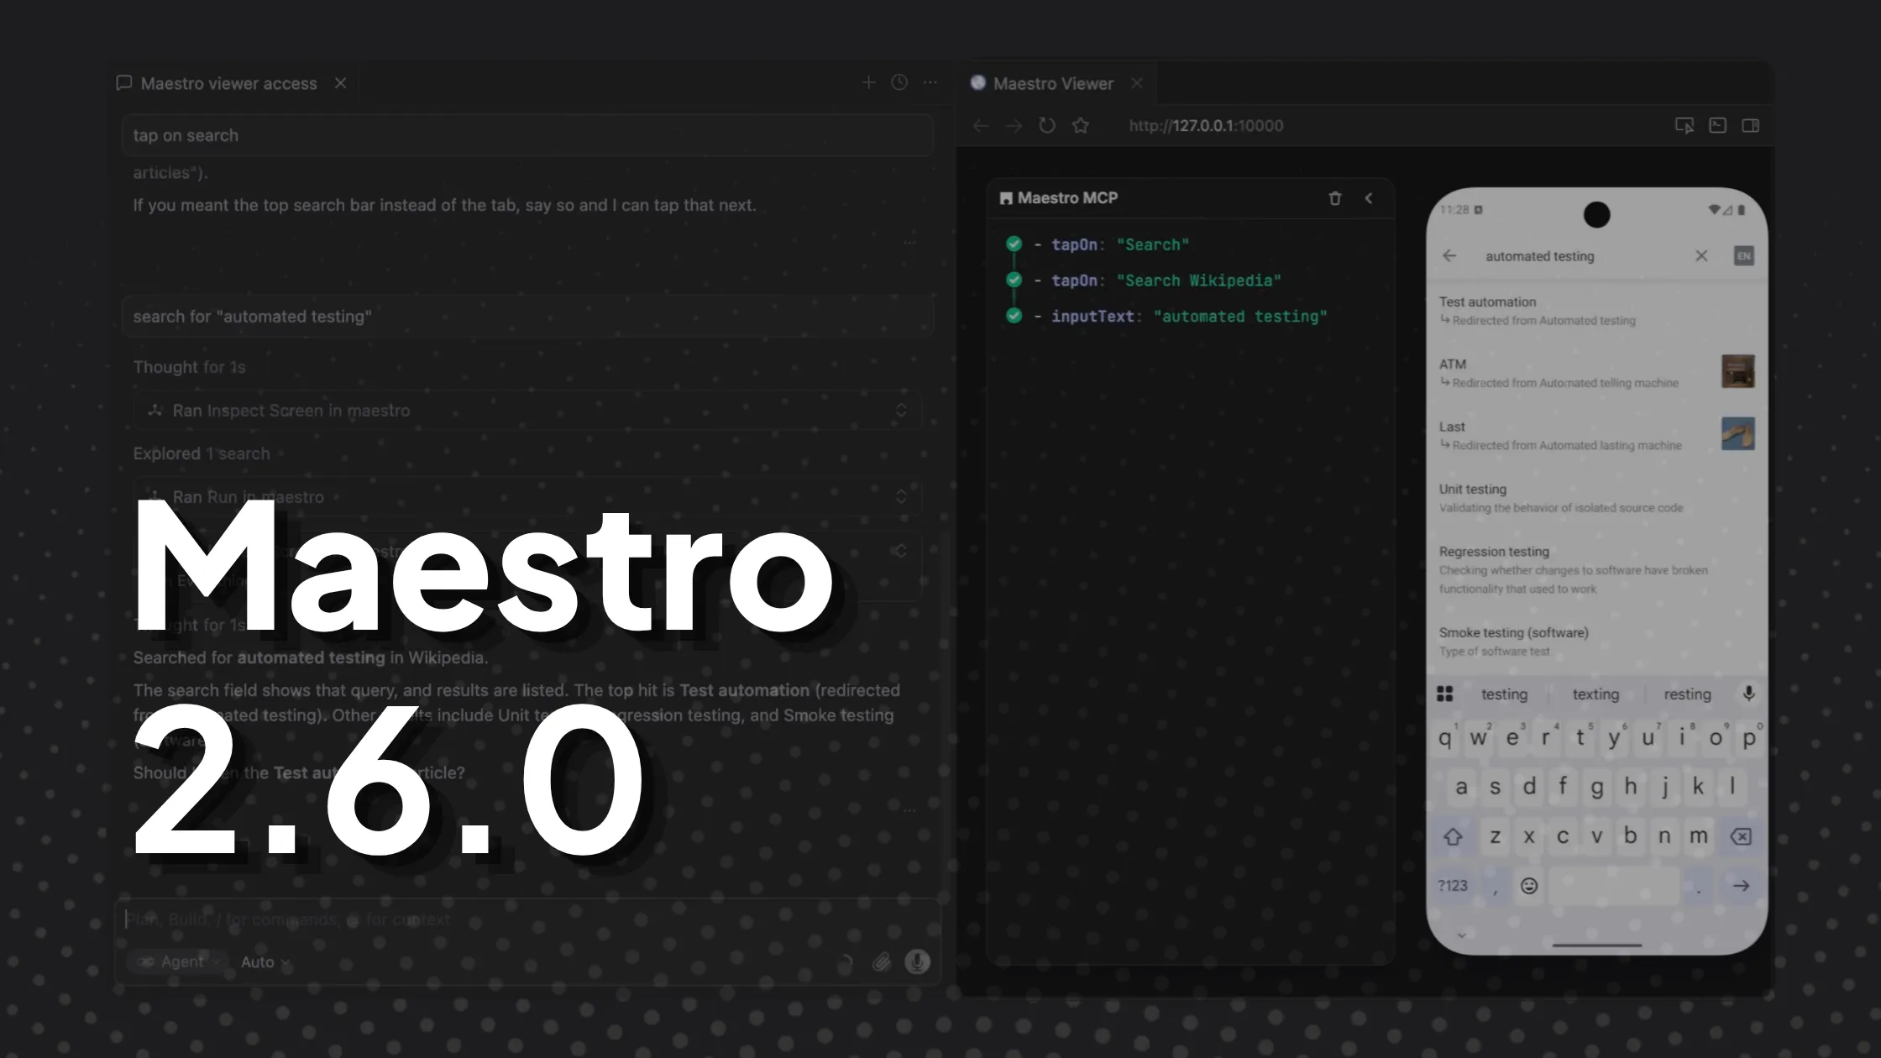Open the ATM search result
This screenshot has width=1881, height=1058.
pos(1596,373)
